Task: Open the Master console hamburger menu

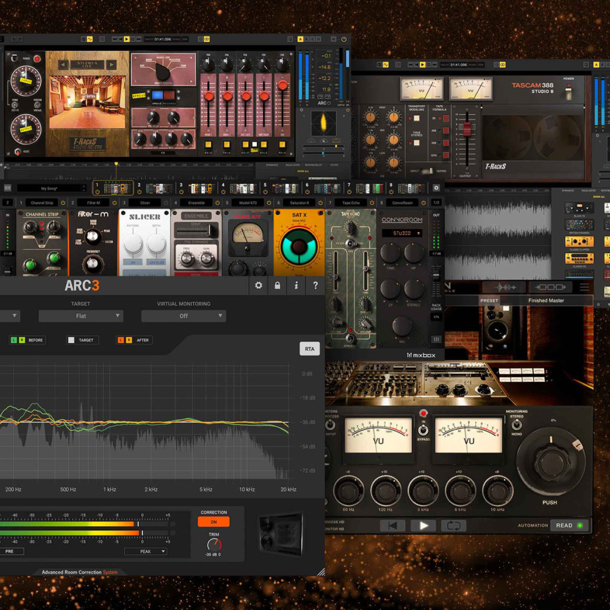Action: point(584,287)
